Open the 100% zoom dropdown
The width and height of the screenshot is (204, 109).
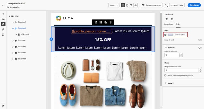(114, 5)
